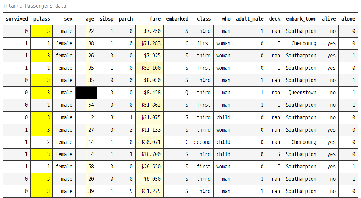Image resolution: width=361 pixels, height=198 pixels.
Task: Click the fare cell $31.275
Action: coord(150,191)
